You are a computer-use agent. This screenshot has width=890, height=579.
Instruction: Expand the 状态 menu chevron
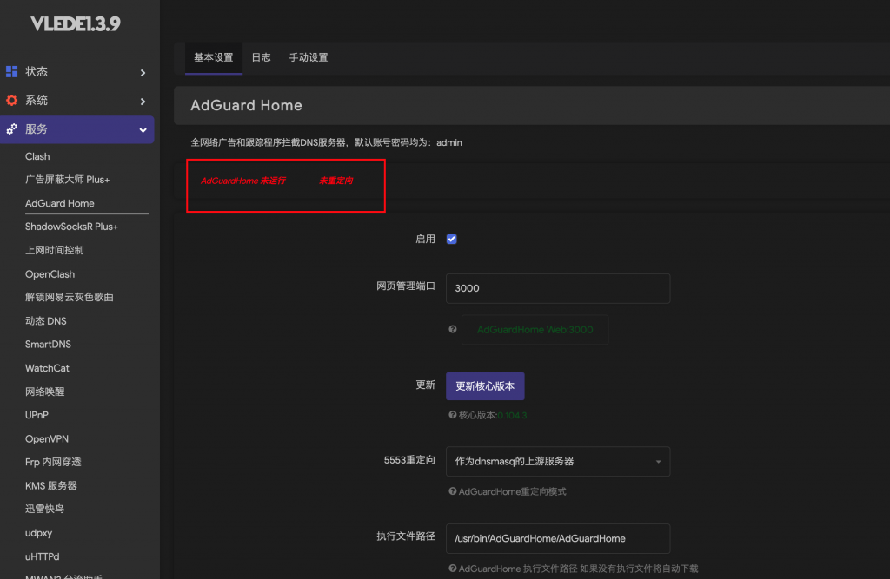(143, 73)
